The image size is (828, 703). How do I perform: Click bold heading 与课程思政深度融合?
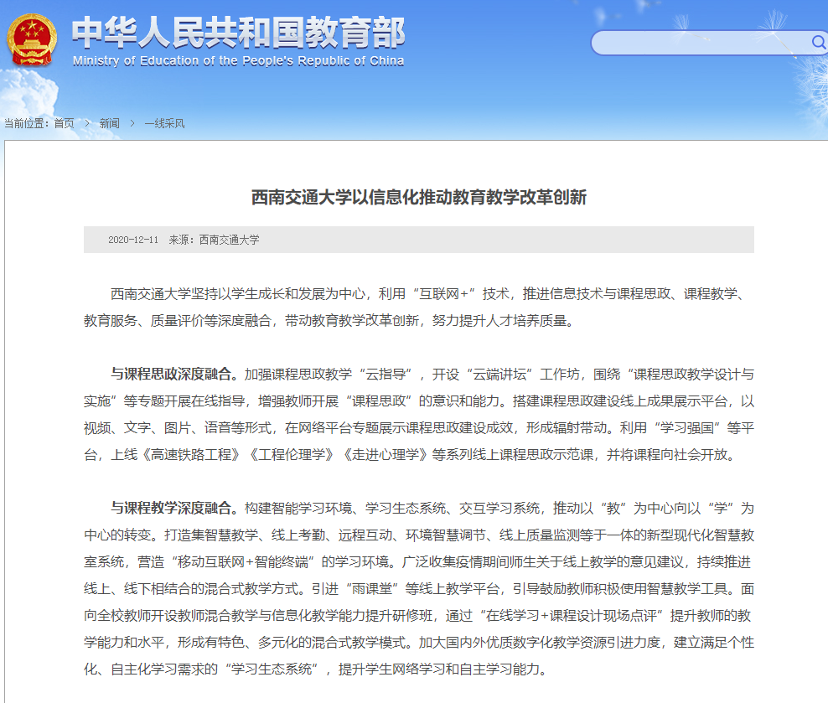[x=171, y=375]
